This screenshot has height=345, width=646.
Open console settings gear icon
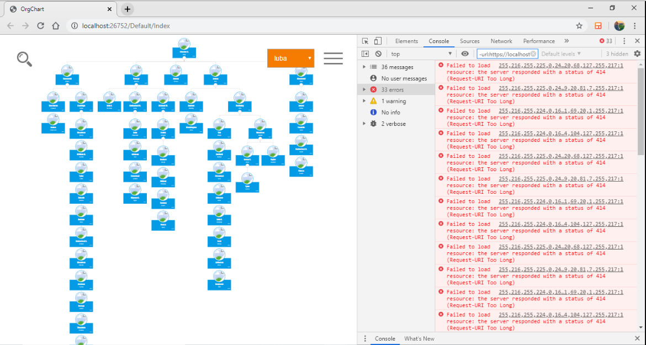(638, 54)
